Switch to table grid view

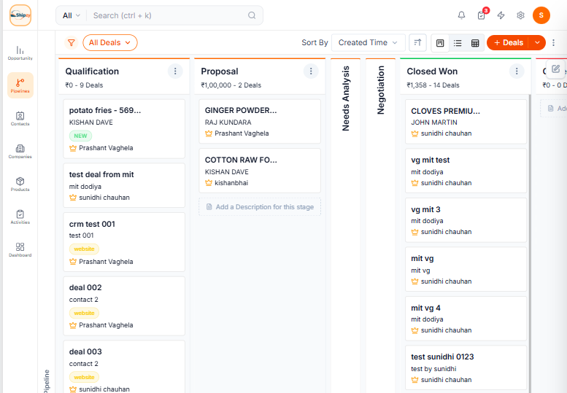click(x=475, y=43)
